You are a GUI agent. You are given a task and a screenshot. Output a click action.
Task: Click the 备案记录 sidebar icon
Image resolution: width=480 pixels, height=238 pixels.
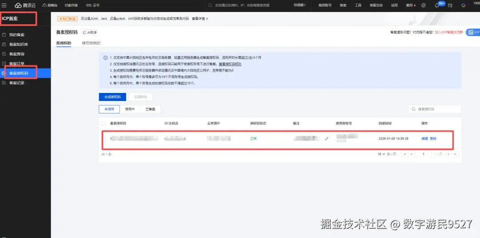4,83
